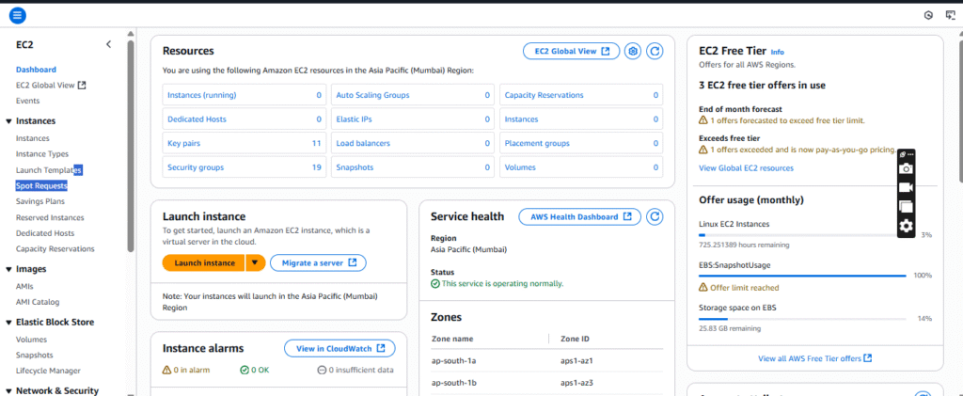Open Reserved Instances in the sidebar

pyautogui.click(x=50, y=217)
